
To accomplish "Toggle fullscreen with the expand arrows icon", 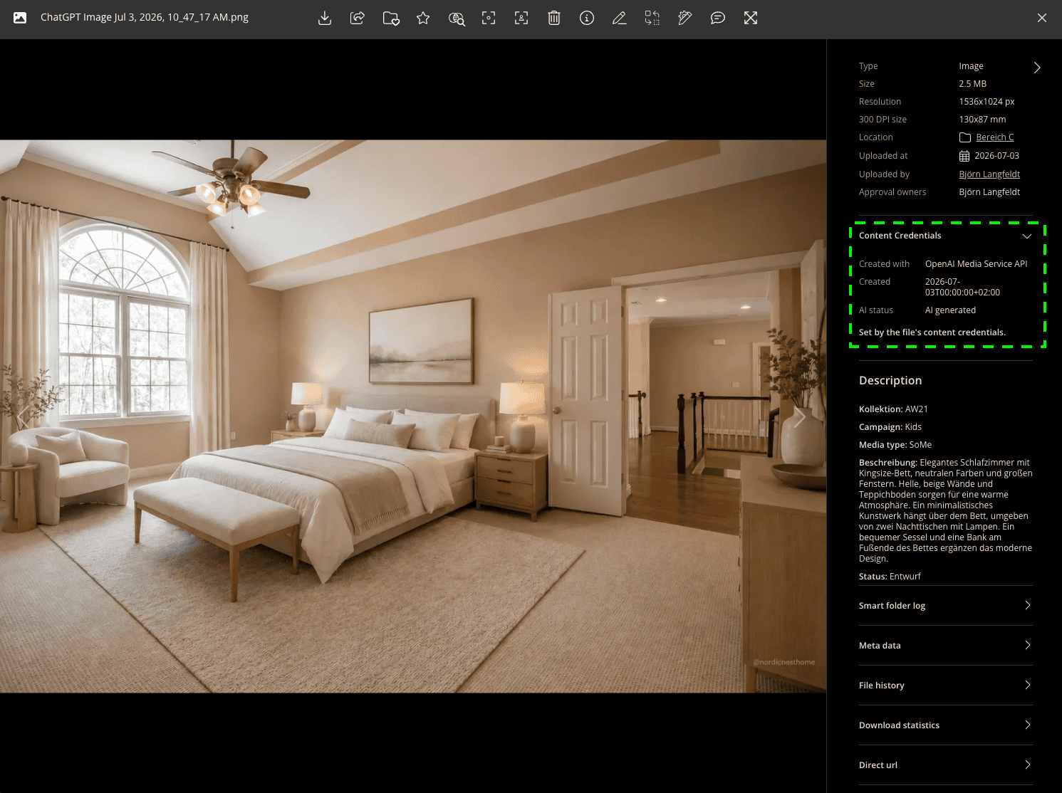I will pyautogui.click(x=751, y=18).
